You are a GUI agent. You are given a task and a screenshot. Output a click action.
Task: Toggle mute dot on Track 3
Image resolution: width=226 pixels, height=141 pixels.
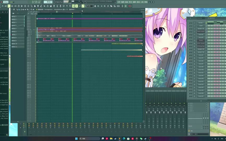(36, 19)
